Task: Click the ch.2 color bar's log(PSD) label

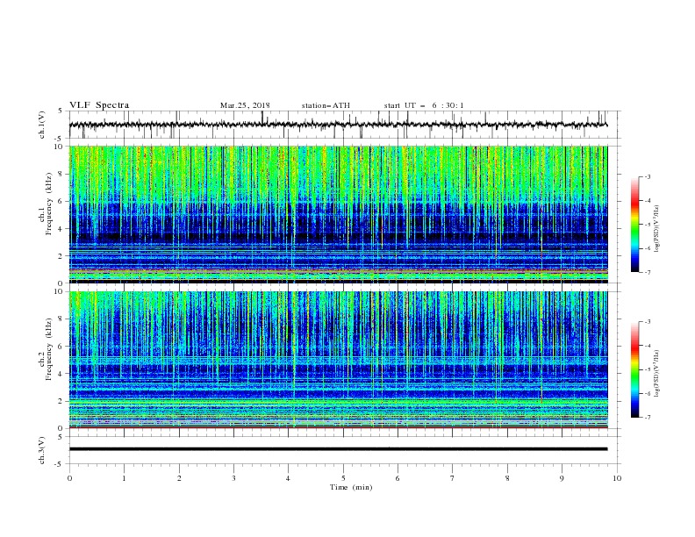Action: [x=657, y=374]
